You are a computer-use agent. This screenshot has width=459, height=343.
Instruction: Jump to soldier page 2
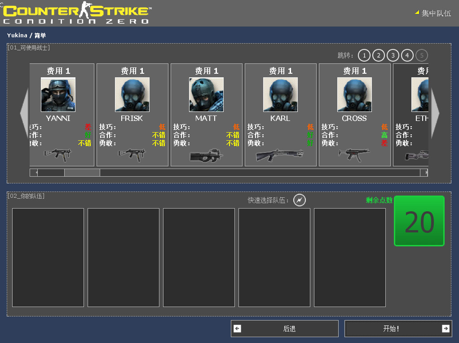[x=379, y=55]
